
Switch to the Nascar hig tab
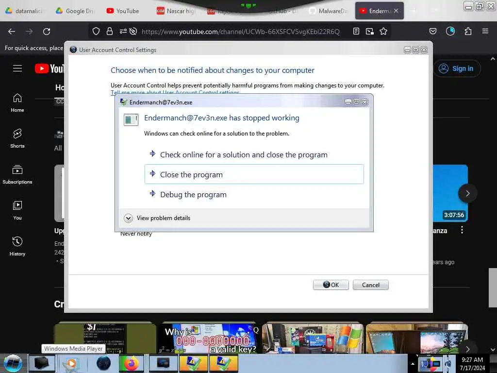[176, 11]
